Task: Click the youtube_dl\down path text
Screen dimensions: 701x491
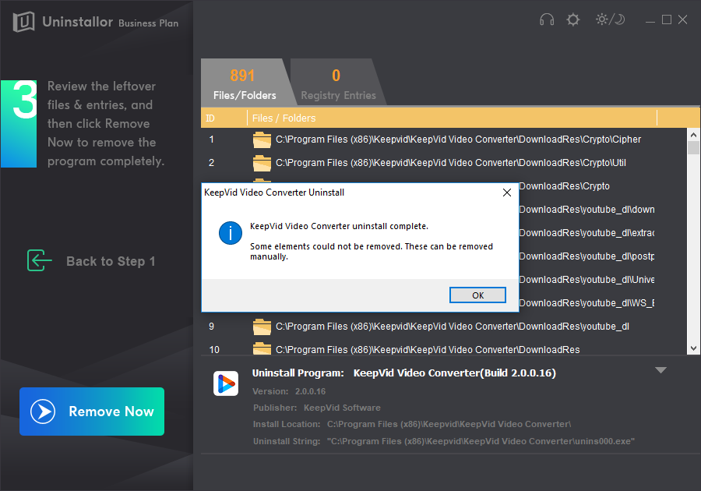Action: [x=587, y=210]
